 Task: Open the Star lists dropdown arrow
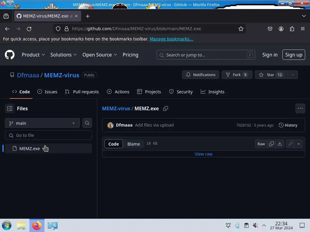coord(293,75)
